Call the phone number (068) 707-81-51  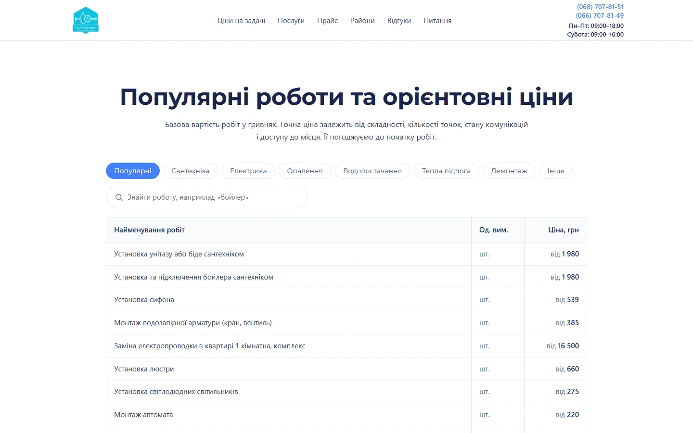coord(600,7)
